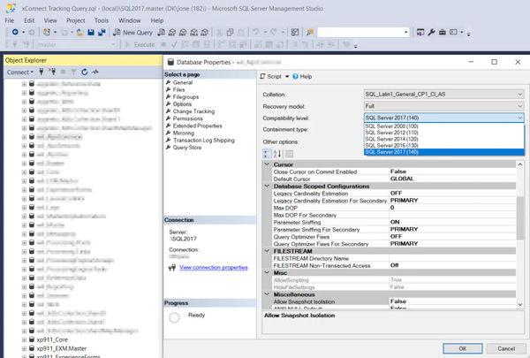Click the Database Engine Query icon
Screen dimensions: 530x358
point(162,32)
